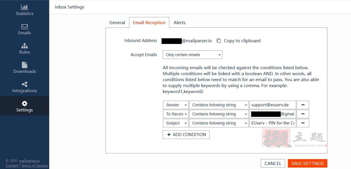Open the Settings gear icon
351x169 pixels.
tap(24, 103)
